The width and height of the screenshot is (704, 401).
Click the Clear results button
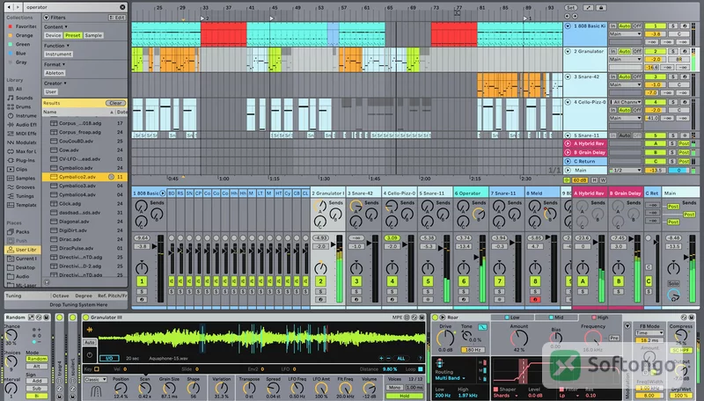(x=115, y=103)
